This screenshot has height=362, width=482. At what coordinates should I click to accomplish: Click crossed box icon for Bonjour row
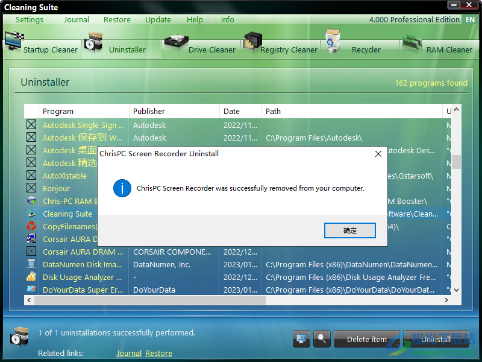coord(31,188)
